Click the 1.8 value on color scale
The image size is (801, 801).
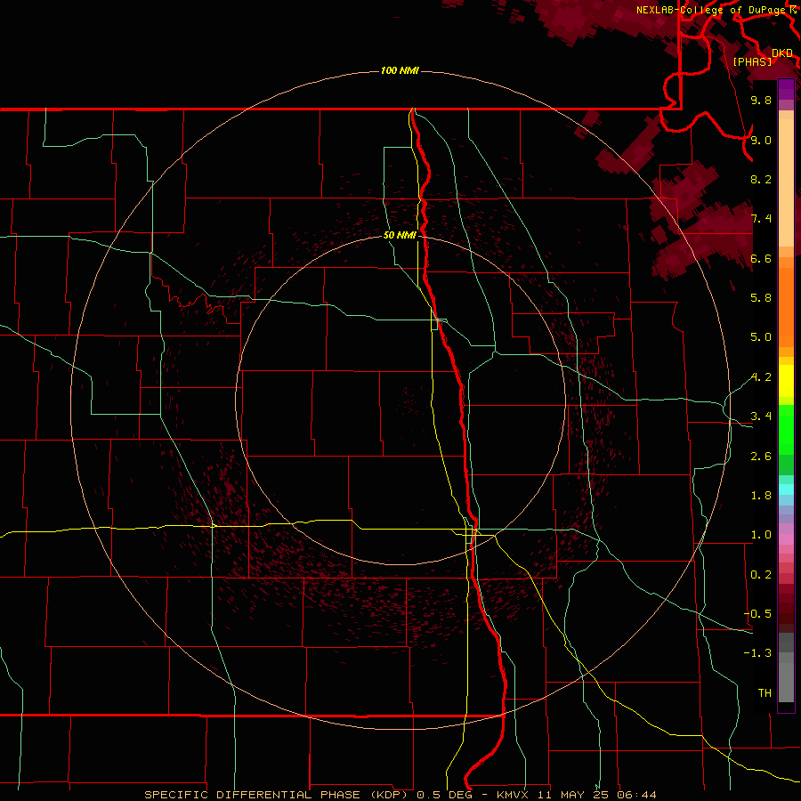pos(761,496)
